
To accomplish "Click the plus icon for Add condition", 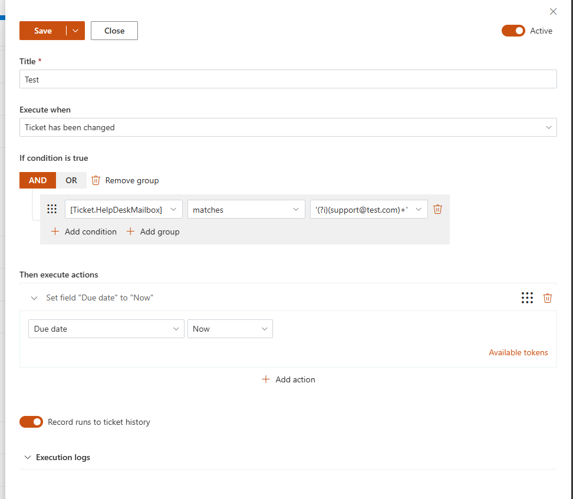I will [55, 232].
